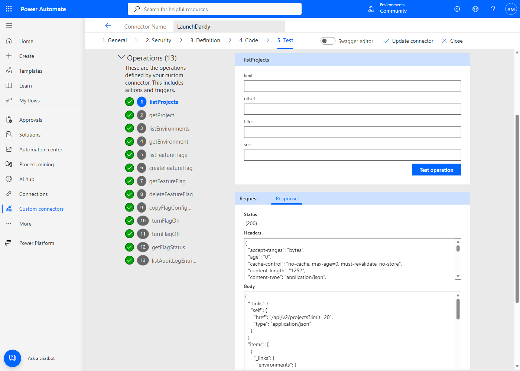This screenshot has width=520, height=371.
Task: Click green check next to turnFlagOff
Action: pyautogui.click(x=129, y=234)
